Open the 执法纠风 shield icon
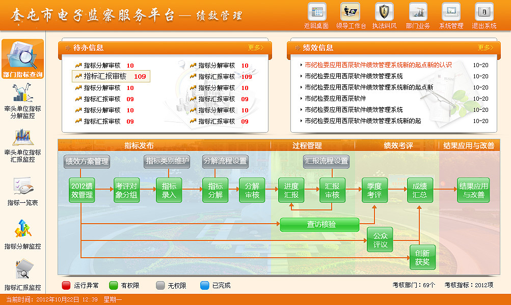This screenshot has height=305, width=511. [x=384, y=12]
